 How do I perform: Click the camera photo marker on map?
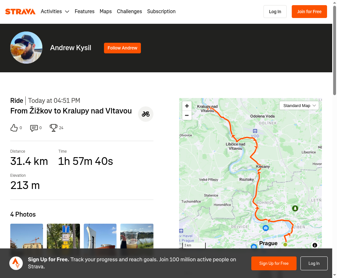[x=265, y=228]
